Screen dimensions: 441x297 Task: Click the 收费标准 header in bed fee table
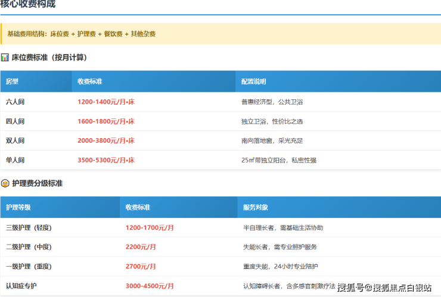click(90, 82)
